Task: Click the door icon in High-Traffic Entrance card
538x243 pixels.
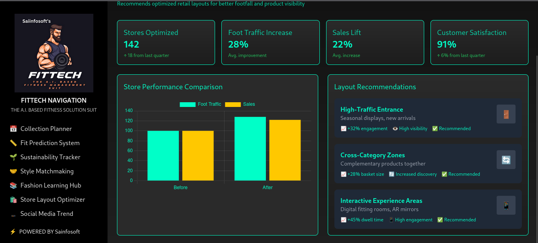Action: (506, 114)
